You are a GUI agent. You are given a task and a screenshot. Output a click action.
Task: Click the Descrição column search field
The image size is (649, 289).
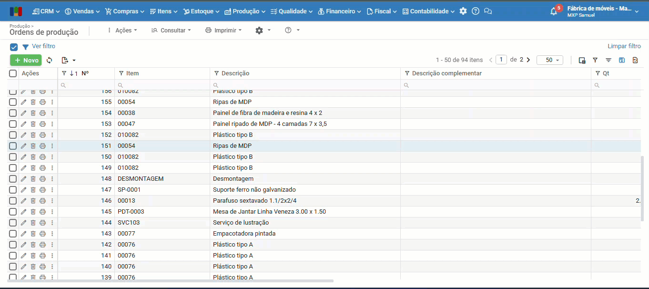tap(305, 85)
